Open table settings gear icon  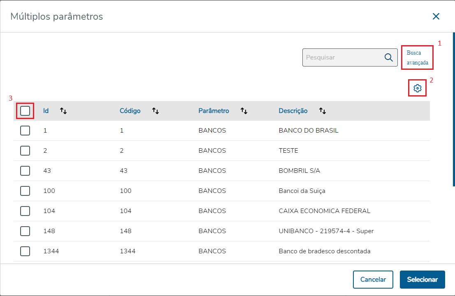click(x=417, y=88)
